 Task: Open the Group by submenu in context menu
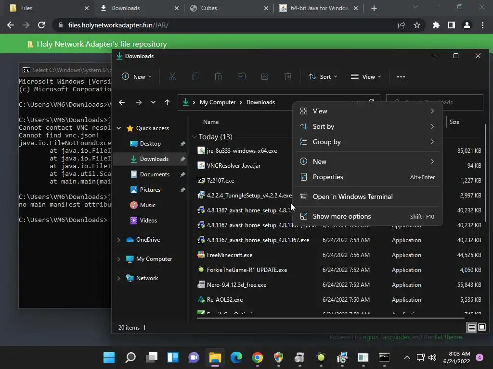click(367, 142)
